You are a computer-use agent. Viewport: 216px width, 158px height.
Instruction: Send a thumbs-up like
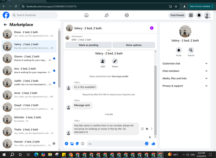click(x=153, y=144)
